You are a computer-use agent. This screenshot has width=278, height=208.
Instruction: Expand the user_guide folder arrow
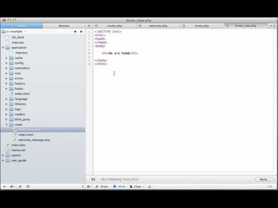[3, 160]
